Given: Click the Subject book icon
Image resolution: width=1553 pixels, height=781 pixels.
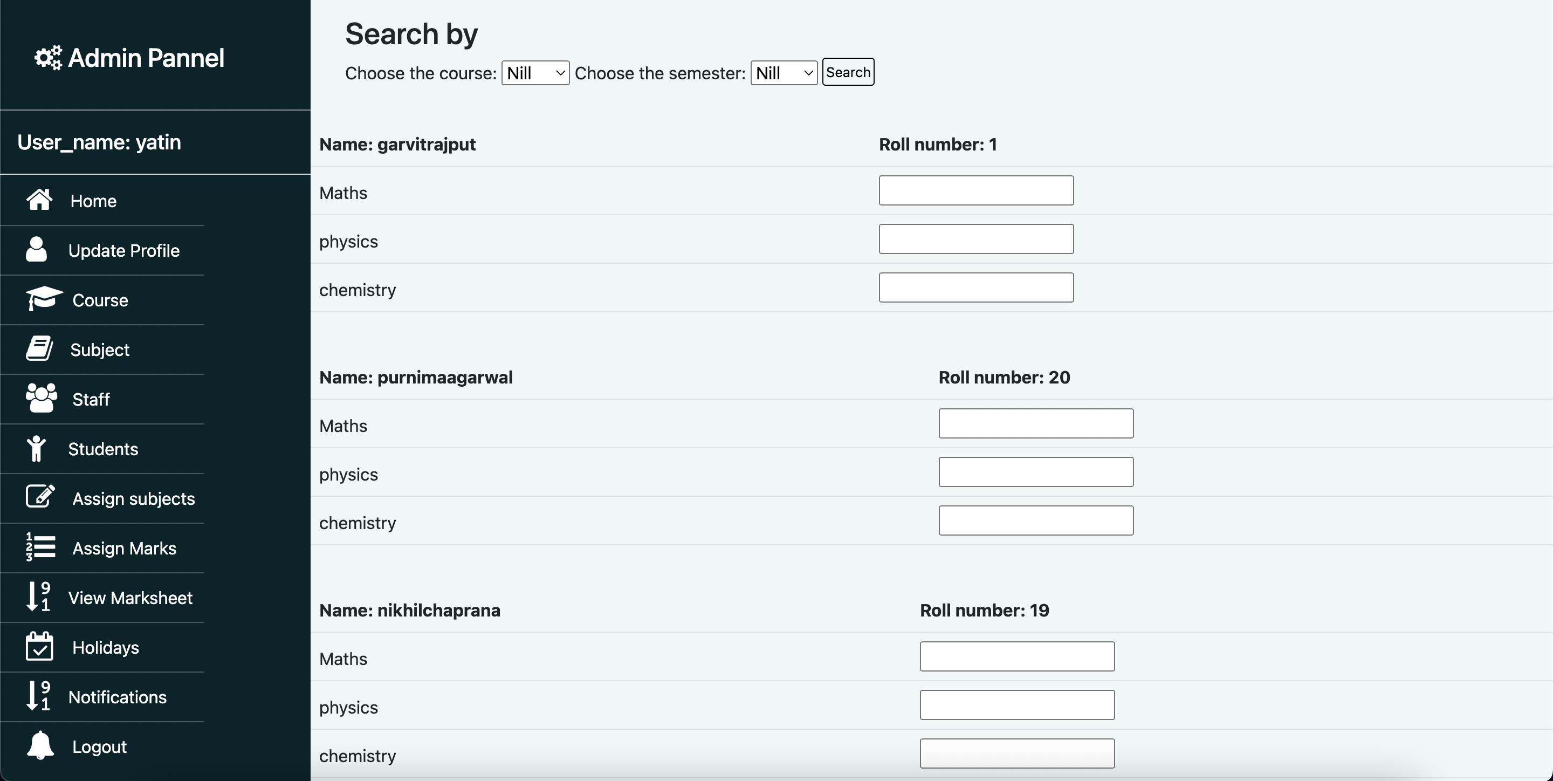Looking at the screenshot, I should [x=39, y=348].
